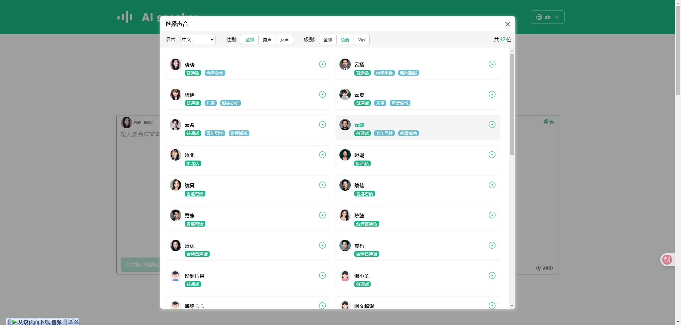The height and width of the screenshot is (325, 681).
Task: Select the 免费 level filter
Action: coord(345,39)
